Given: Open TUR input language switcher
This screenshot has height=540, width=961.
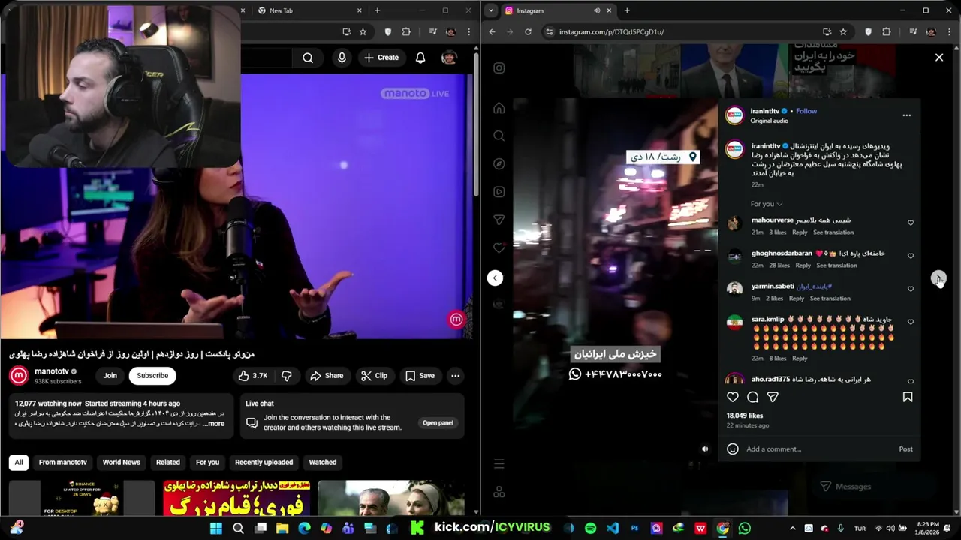Looking at the screenshot, I should [x=860, y=529].
